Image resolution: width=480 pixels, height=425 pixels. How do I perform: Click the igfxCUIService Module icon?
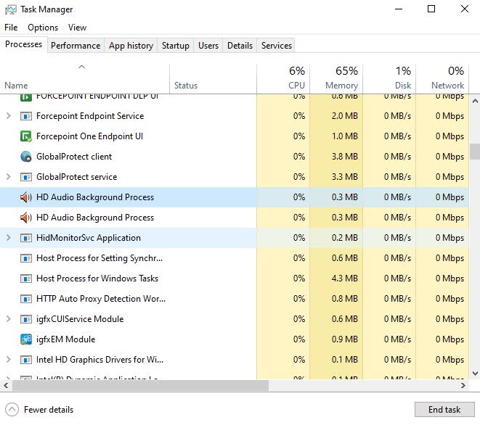click(x=26, y=319)
